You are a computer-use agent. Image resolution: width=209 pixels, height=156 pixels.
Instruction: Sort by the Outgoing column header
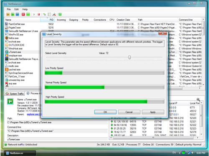click(x=74, y=20)
